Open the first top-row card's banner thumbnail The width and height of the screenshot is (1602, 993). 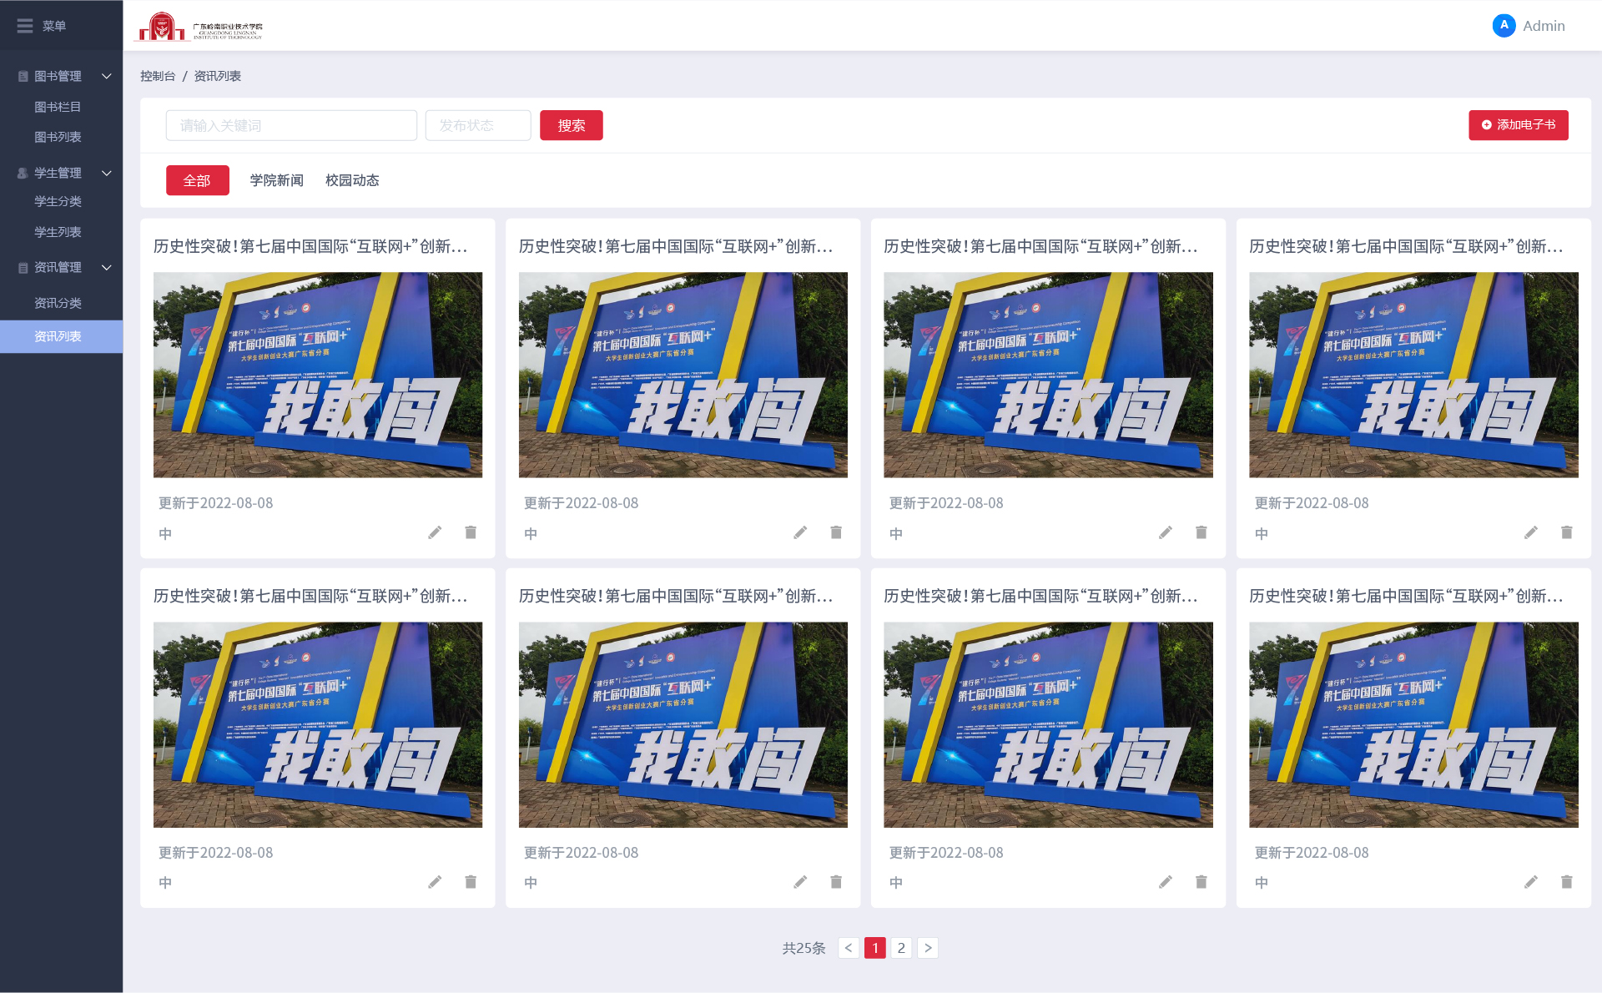[x=318, y=375]
